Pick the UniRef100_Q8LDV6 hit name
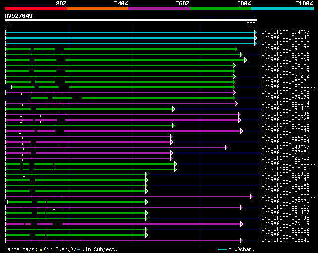 (x=285, y=185)
